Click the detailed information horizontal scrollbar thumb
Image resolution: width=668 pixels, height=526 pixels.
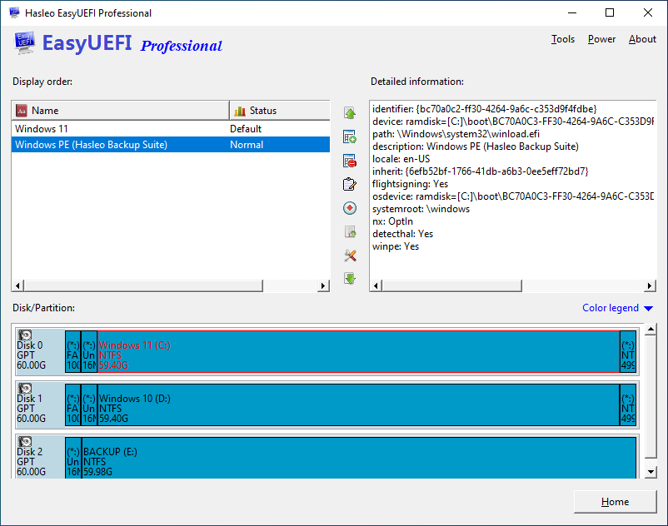(451, 285)
